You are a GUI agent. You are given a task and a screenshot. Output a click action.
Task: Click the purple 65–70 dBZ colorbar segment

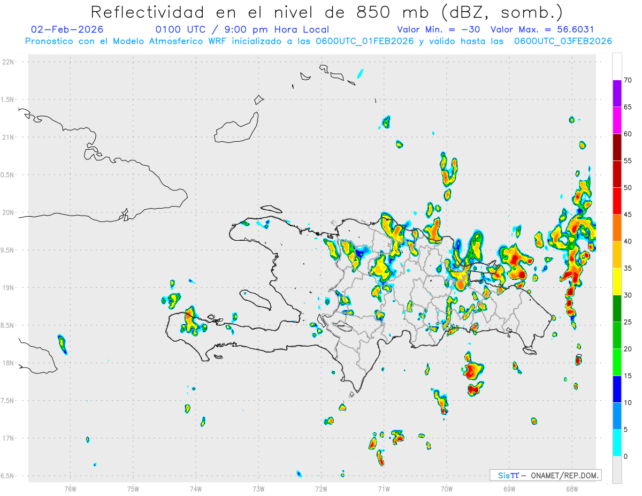point(617,94)
